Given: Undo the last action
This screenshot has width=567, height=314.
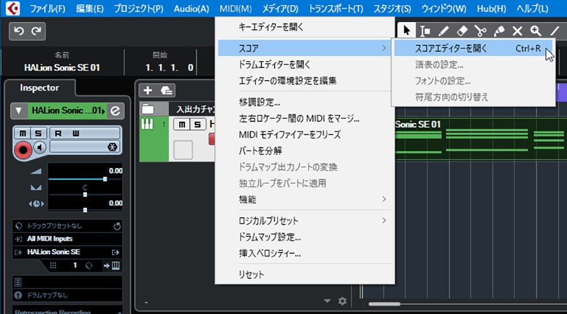Looking at the screenshot, I should (19, 31).
